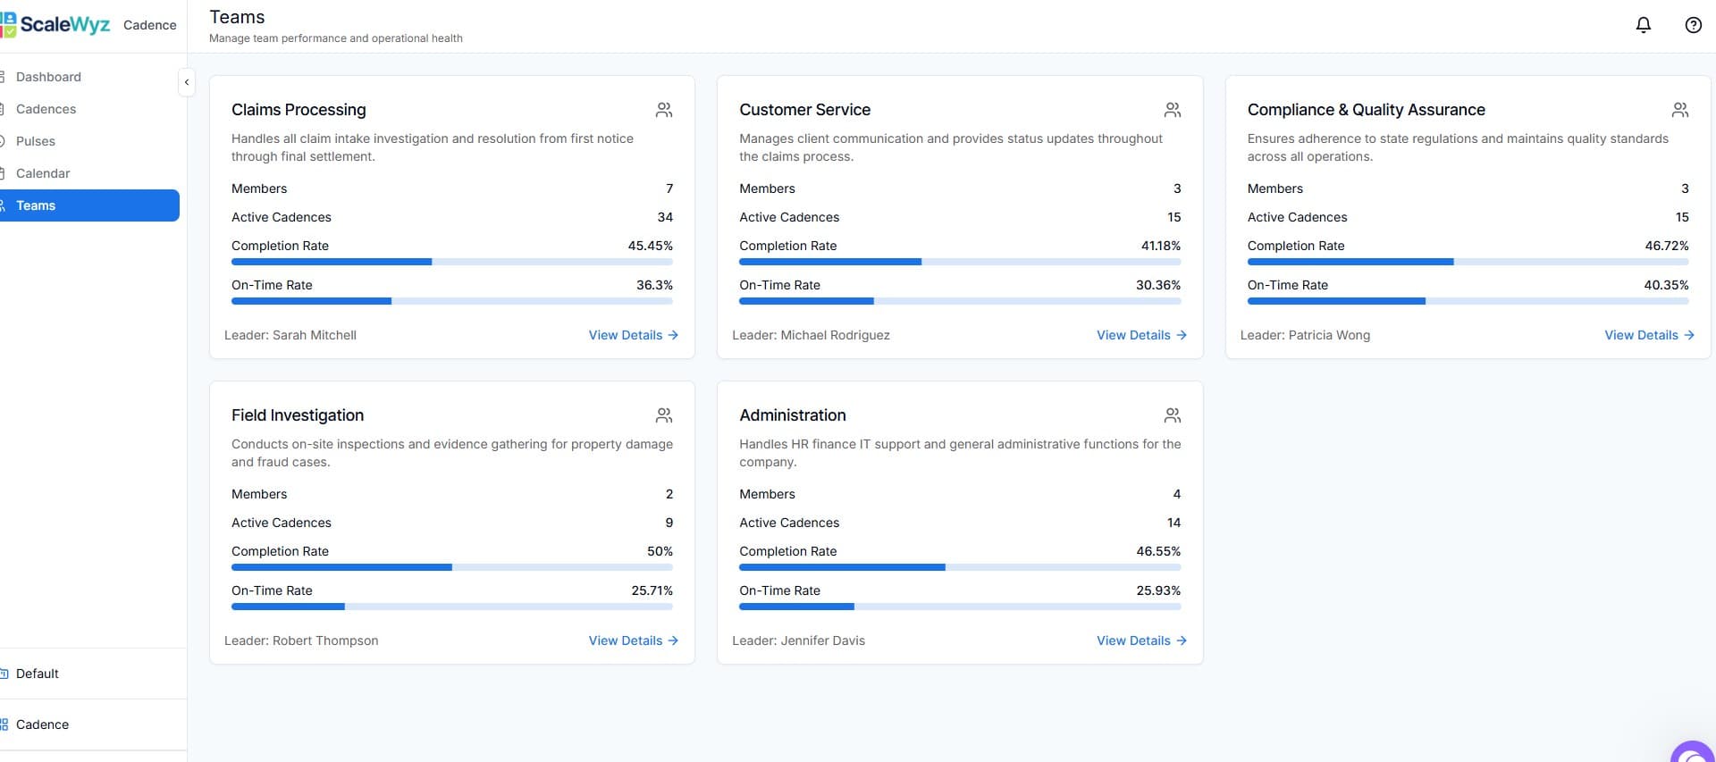Open the Cadences menu item
1716x762 pixels.
pos(46,109)
